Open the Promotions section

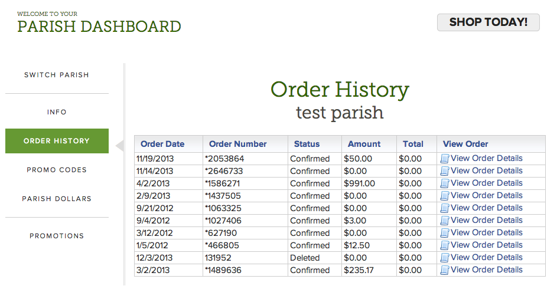click(57, 236)
